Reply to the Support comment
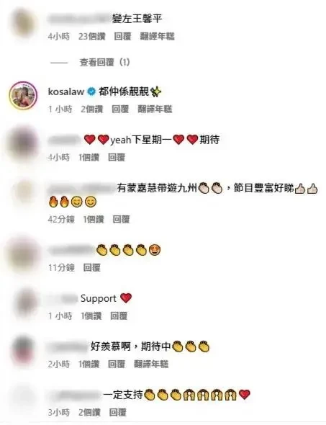326x425 pixels. [x=119, y=316]
